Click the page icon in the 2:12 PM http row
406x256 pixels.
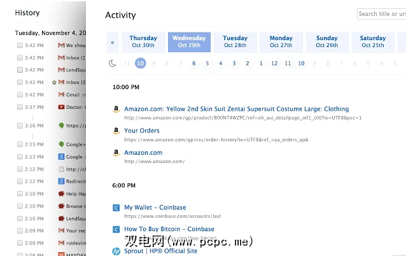[x=61, y=169]
